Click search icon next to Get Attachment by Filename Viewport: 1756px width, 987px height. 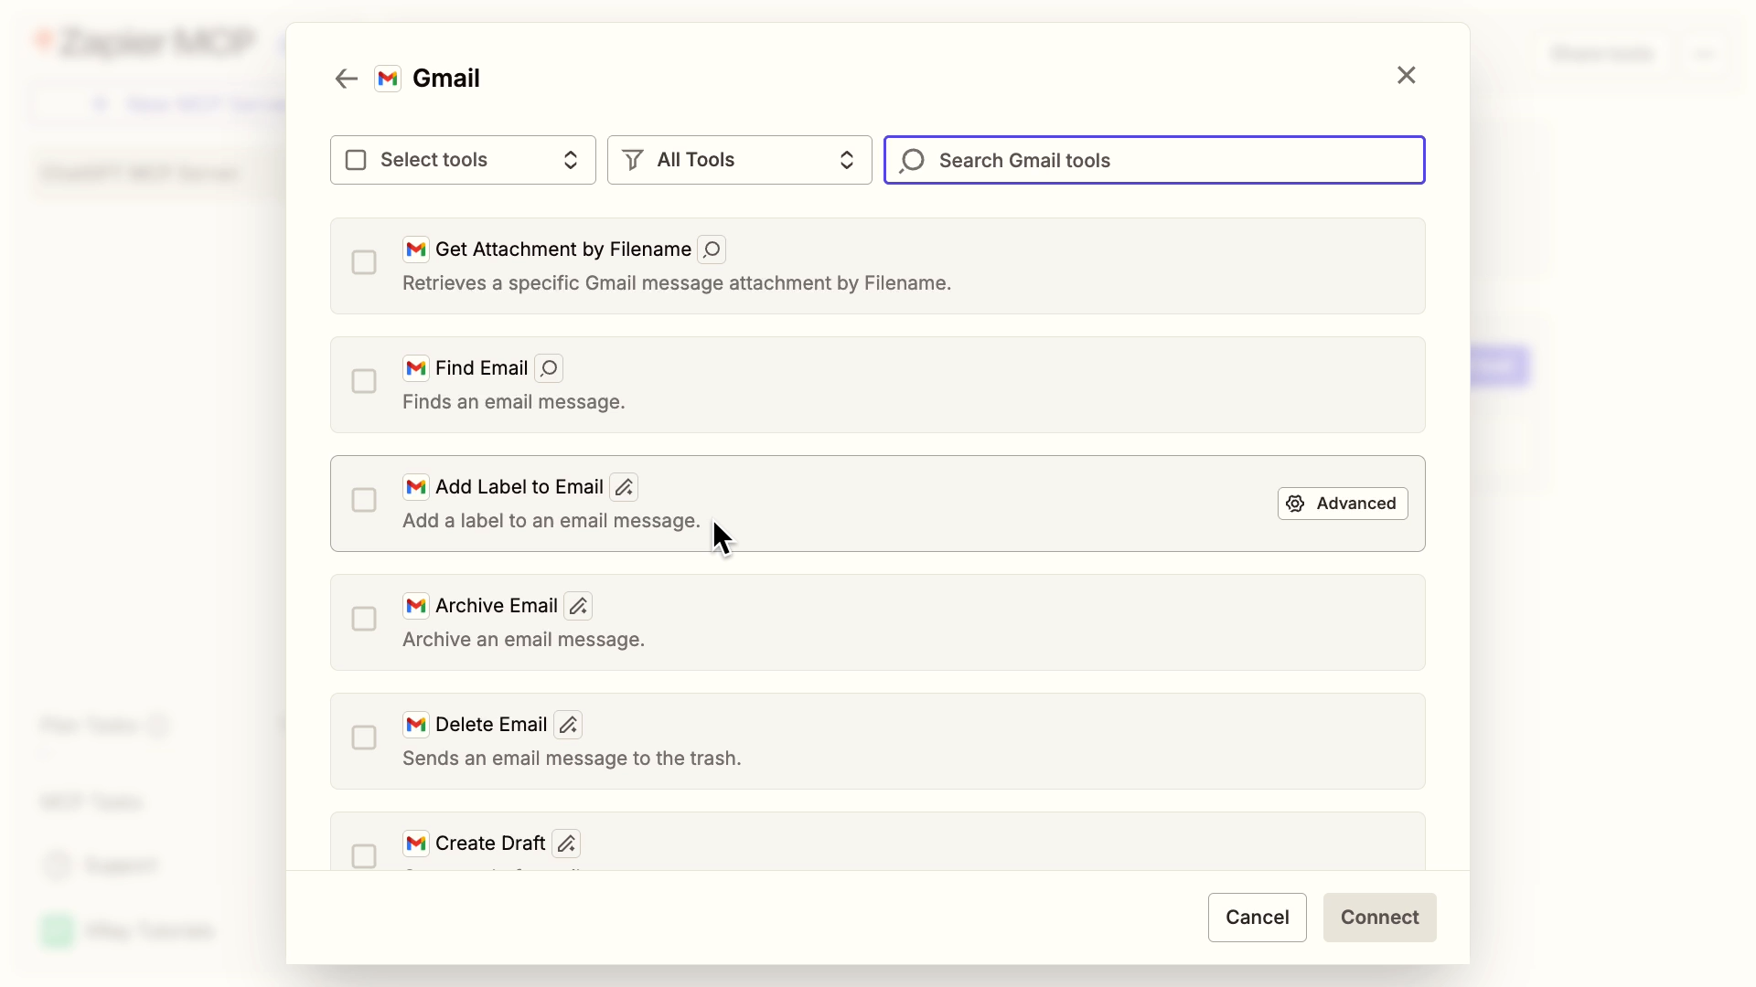712,249
